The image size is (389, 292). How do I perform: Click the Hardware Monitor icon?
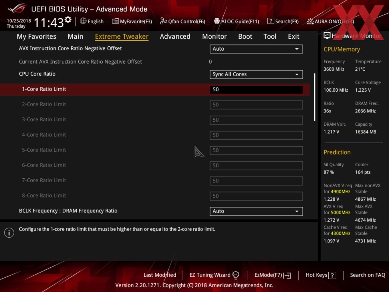point(327,36)
